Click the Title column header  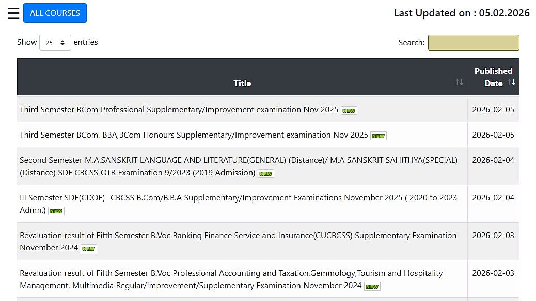click(x=242, y=83)
